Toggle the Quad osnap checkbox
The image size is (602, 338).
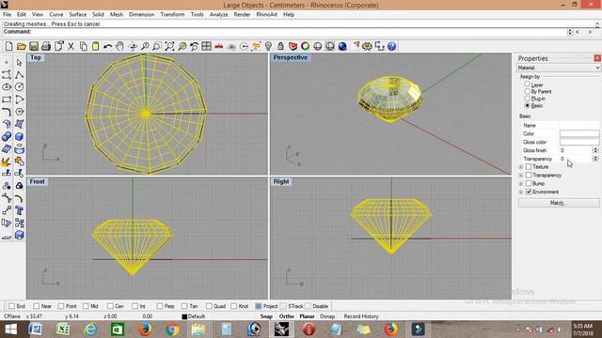point(209,306)
